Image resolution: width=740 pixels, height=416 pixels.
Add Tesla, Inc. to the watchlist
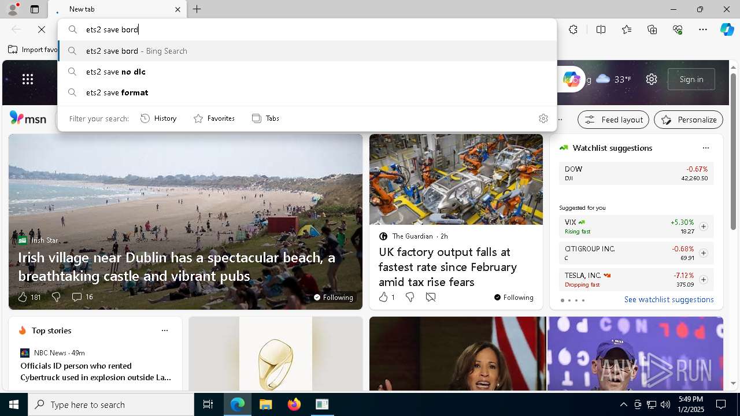coord(703,280)
